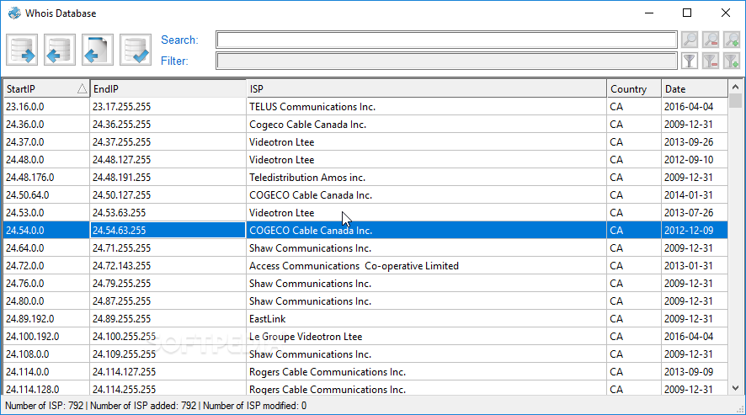Click StartIP cell 24.64.0.0

point(46,248)
